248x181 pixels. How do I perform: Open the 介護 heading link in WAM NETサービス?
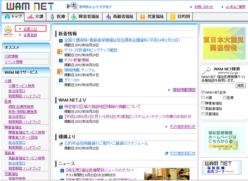coord(8,81)
